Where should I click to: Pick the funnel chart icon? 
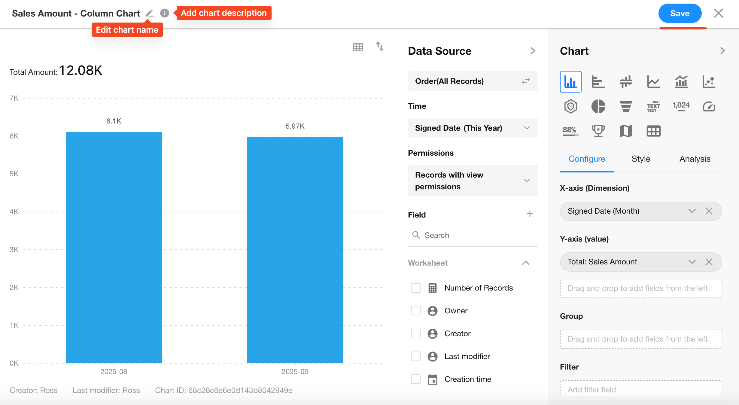(x=626, y=106)
